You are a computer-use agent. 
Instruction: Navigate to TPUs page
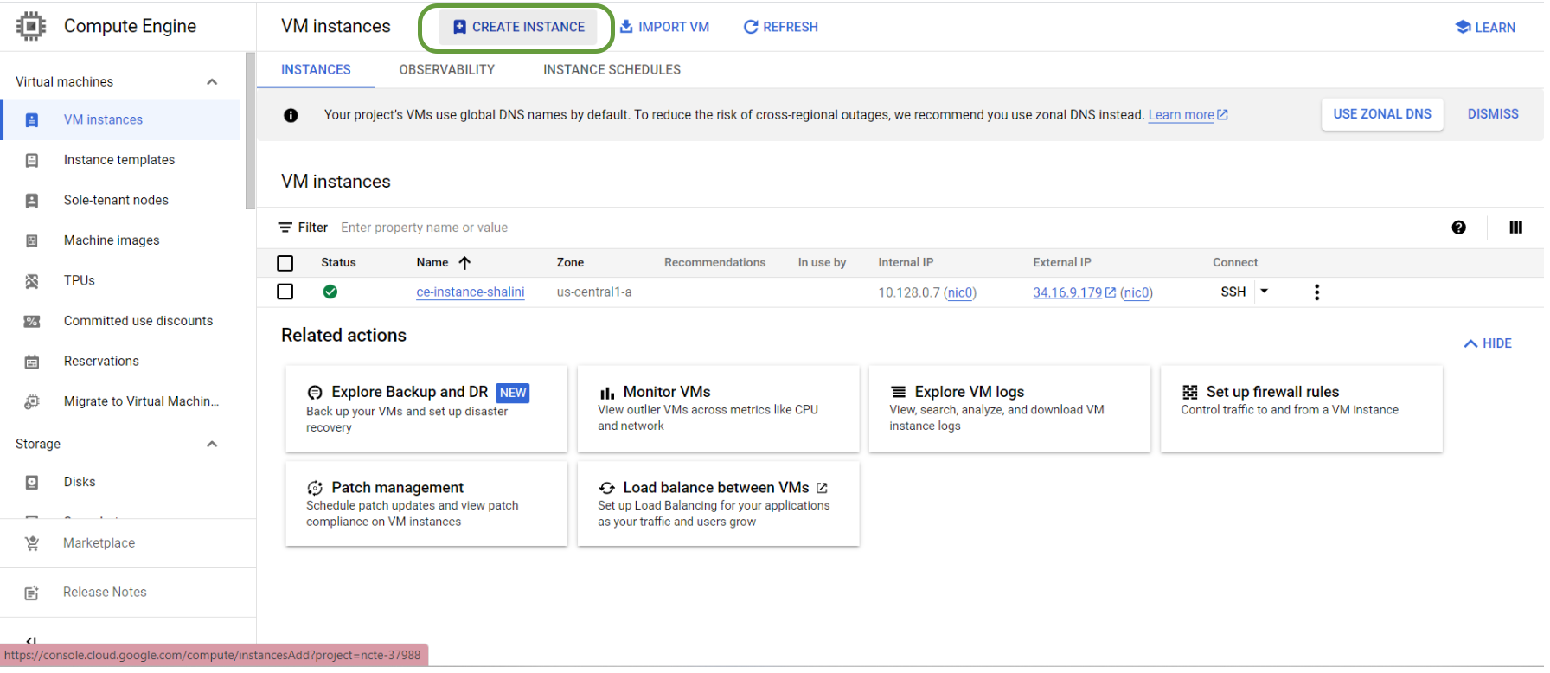click(x=80, y=280)
